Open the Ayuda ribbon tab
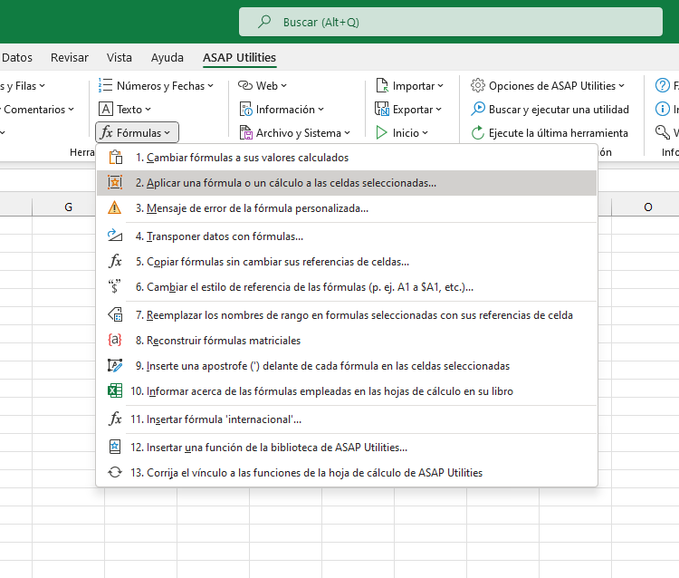The width and height of the screenshot is (679, 578). point(167,57)
